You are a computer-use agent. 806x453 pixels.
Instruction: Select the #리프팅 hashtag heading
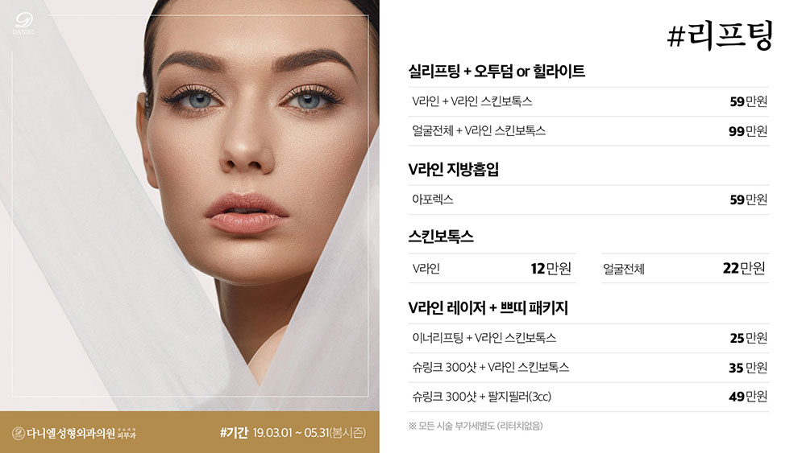coord(720,35)
